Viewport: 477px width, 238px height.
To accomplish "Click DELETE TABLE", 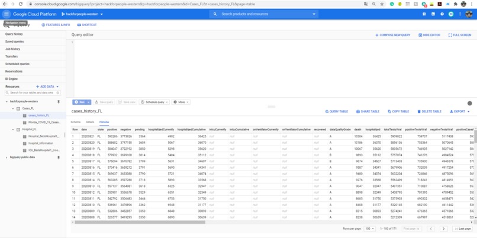I will pos(429,112).
